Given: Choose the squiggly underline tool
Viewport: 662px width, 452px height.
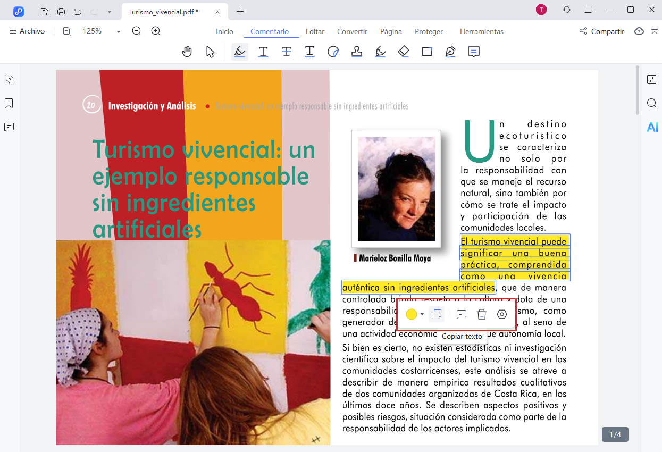Looking at the screenshot, I should click(310, 52).
